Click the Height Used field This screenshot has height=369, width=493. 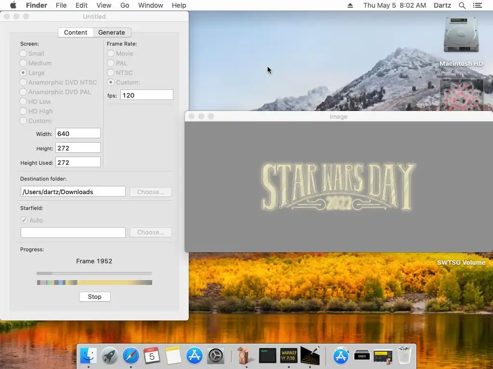(78, 162)
